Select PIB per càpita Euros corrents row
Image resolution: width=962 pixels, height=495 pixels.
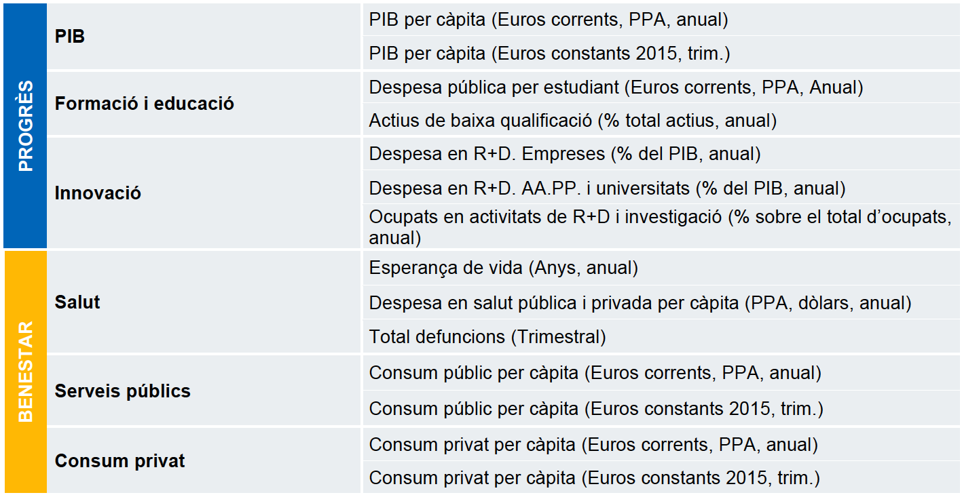[661, 20]
